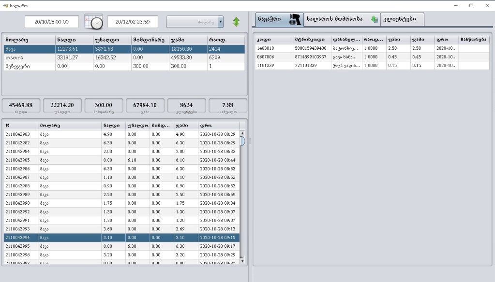The height and width of the screenshot is (282, 495).
Task: Switch to the კლიენტები tab
Action: point(403,19)
